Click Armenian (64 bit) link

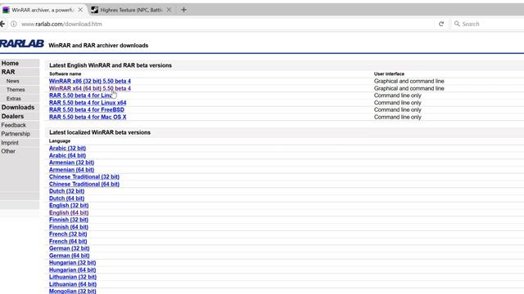pyautogui.click(x=71, y=170)
